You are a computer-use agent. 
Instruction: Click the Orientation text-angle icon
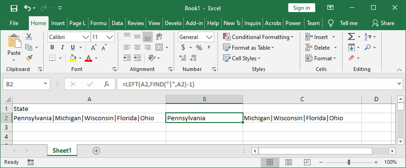coord(151,58)
